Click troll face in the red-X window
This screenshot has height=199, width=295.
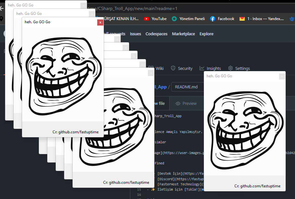64,76
